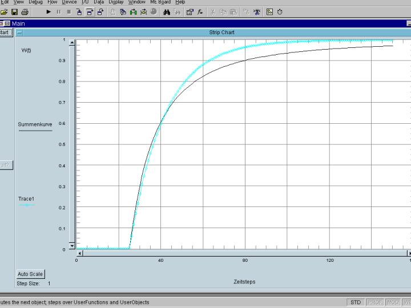The height and width of the screenshot is (308, 411).
Task: Open the Strip Chart object menu button
Action: click(x=19, y=33)
